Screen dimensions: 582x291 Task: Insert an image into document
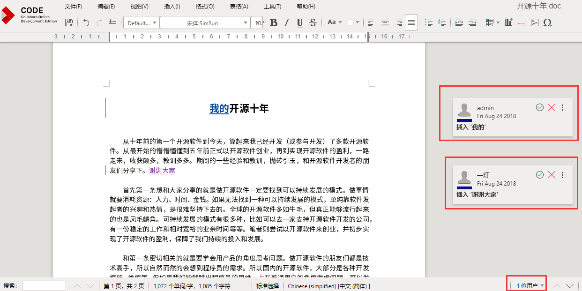[x=535, y=22]
